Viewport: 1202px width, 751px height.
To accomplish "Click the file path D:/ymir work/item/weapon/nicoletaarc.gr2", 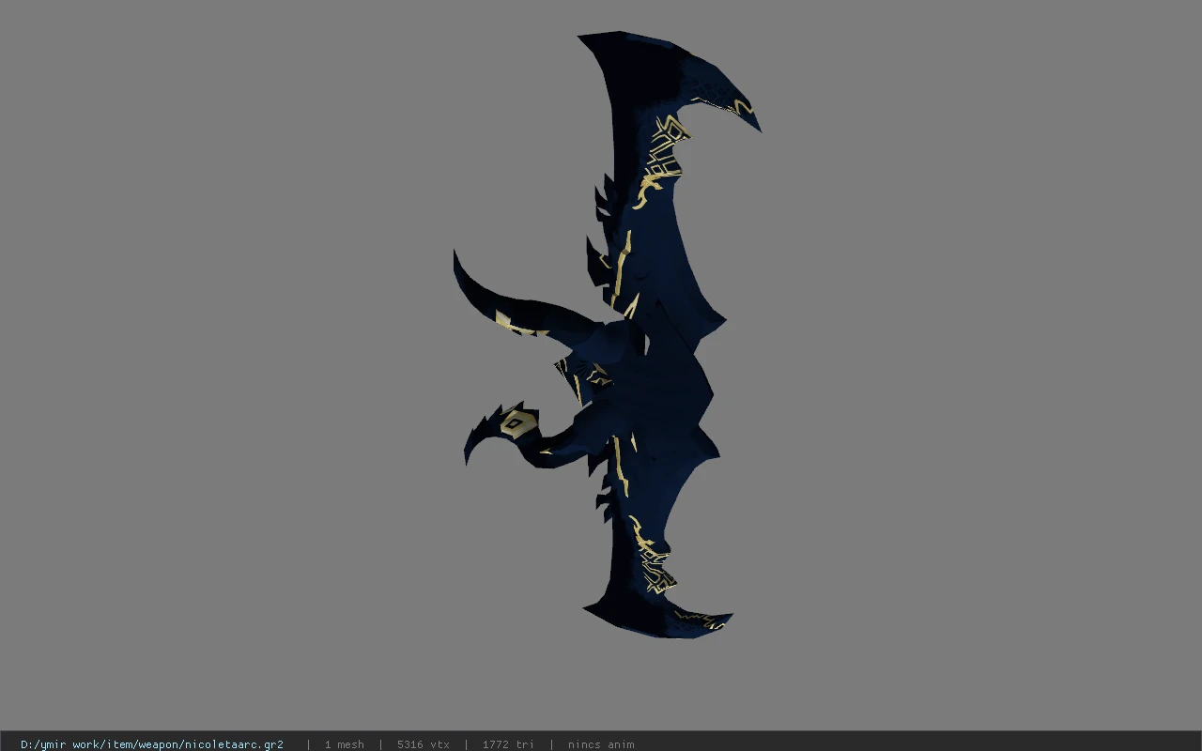I will (152, 744).
